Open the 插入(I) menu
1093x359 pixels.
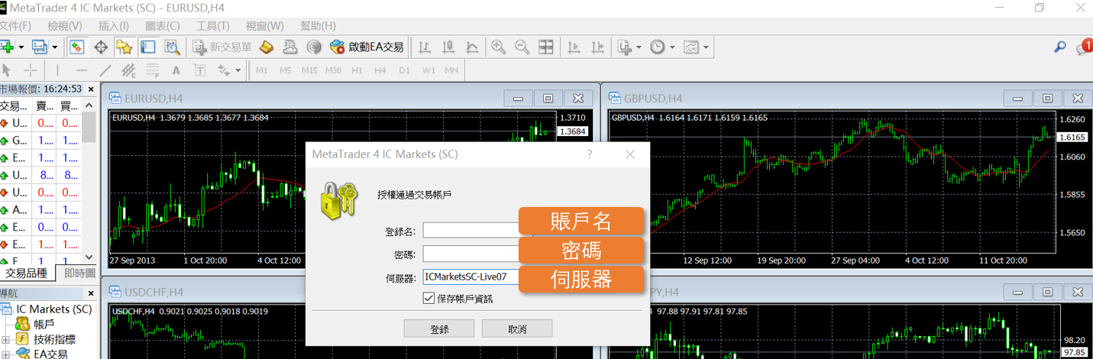(114, 26)
